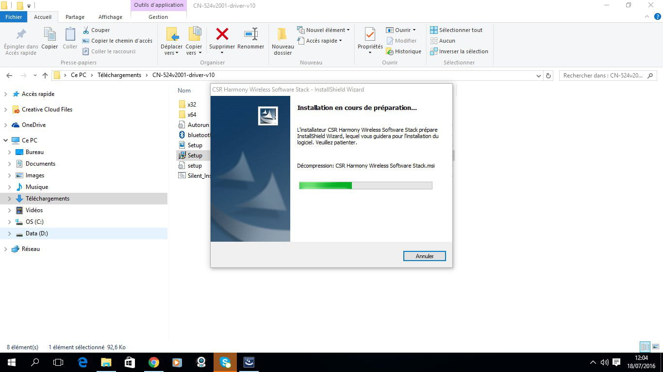The image size is (663, 372).
Task: Switch to the Affichage ribbon tab
Action: click(110, 17)
